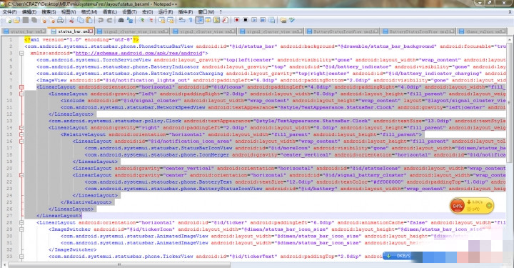514x268 pixels.
Task: Collapse the fold at line 8 LinearLayout
Action: (21, 87)
